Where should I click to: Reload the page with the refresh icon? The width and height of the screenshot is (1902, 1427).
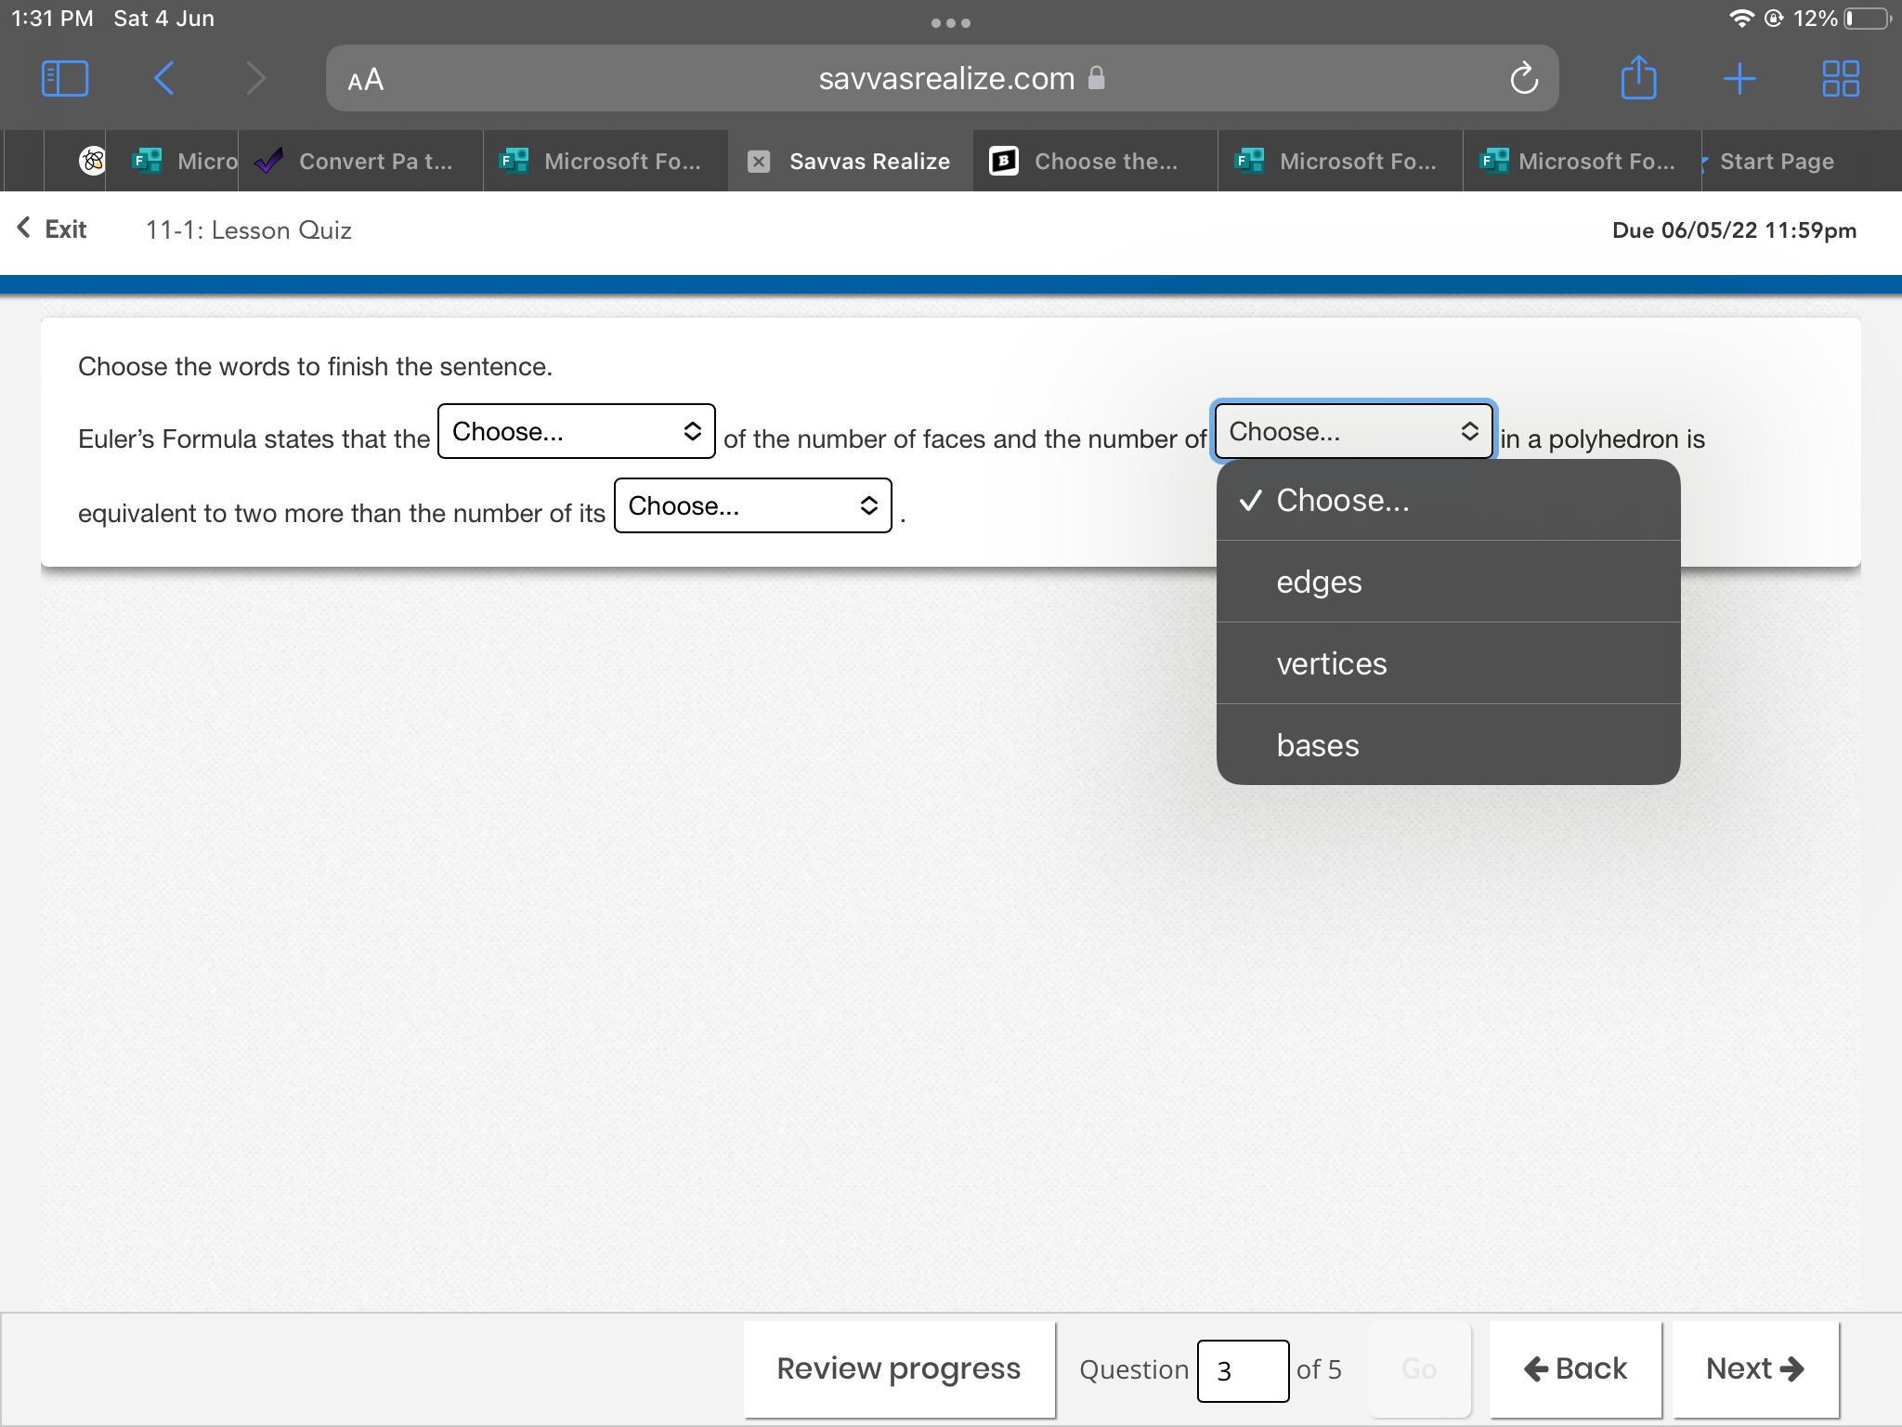[1523, 79]
